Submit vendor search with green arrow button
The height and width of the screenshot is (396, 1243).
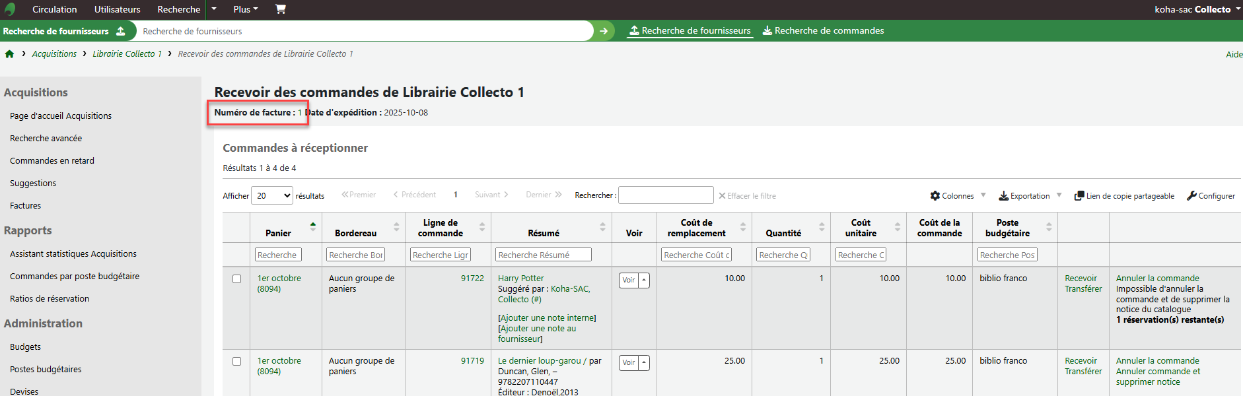pyautogui.click(x=603, y=31)
